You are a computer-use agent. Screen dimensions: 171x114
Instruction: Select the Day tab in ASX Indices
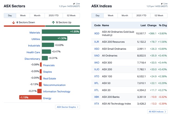[98, 15]
